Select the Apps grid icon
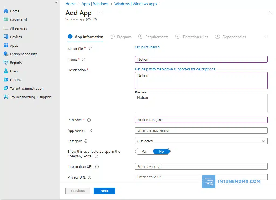276x200 pixels. click(x=6, y=45)
